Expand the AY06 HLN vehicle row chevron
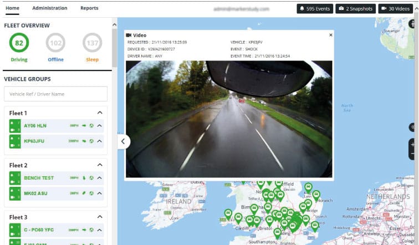Image resolution: width=419 pixels, height=245 pixels. 100,126
